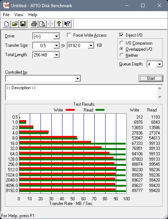Click the New document toolbar icon

6,24
